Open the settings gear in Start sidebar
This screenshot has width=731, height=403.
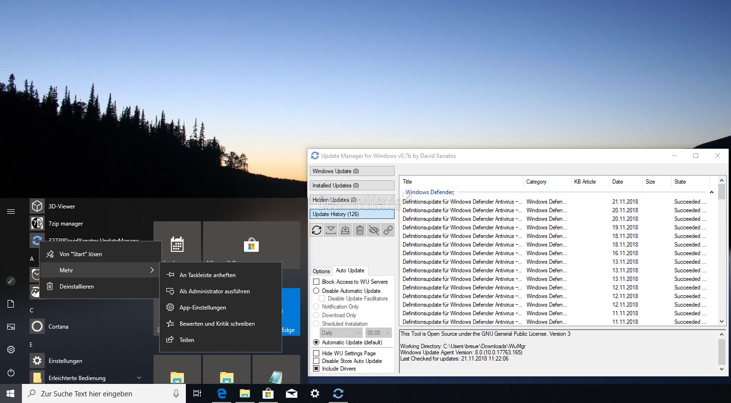(x=11, y=350)
